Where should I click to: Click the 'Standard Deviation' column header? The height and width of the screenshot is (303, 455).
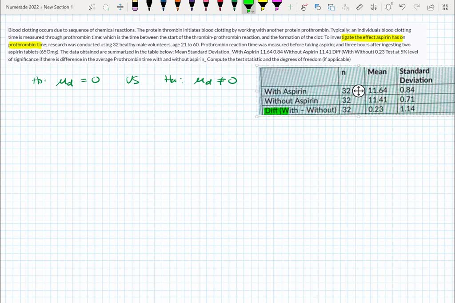(415, 76)
